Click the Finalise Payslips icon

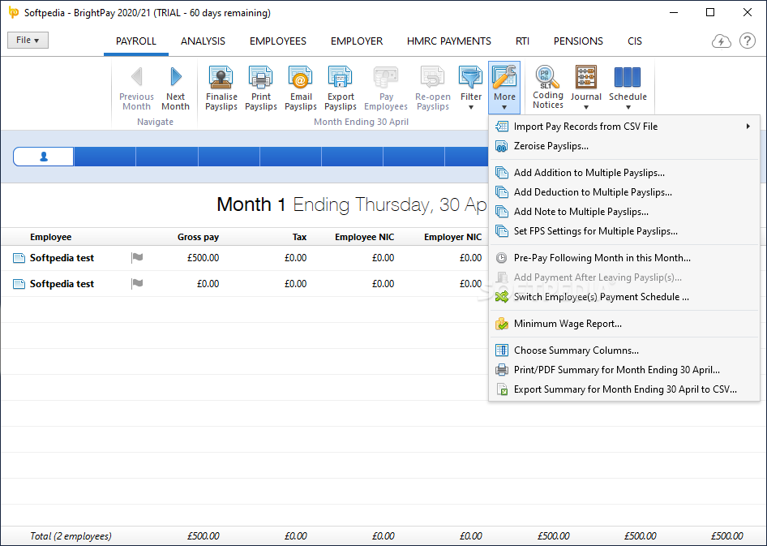point(221,77)
